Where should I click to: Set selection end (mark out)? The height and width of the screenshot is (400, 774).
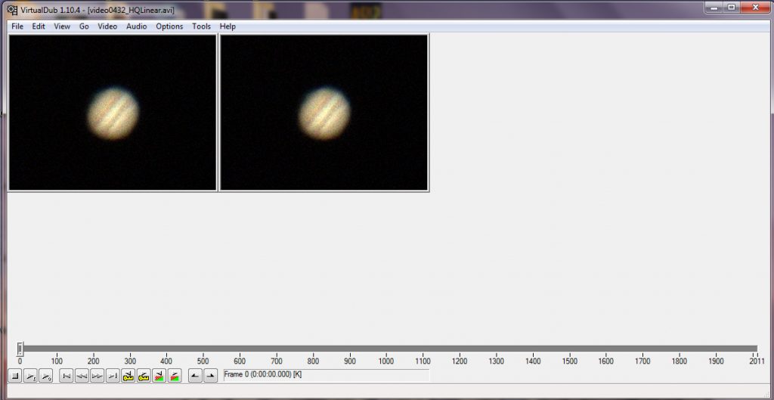tap(211, 377)
